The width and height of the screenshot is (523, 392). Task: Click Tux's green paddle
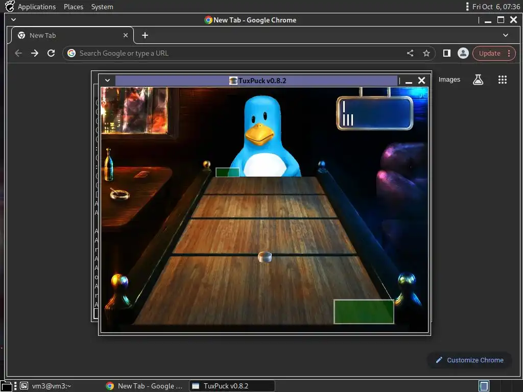227,173
